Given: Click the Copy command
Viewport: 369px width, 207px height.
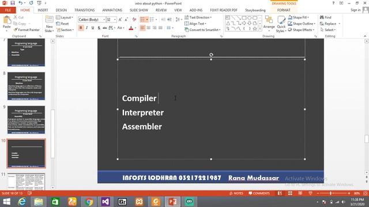Looking at the screenshot, I should (20, 24).
